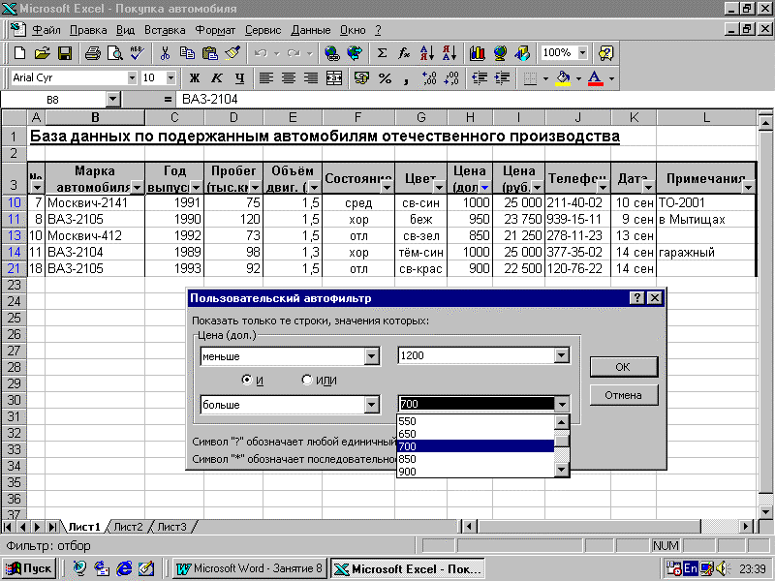Click the dialog's help question-mark button
The width and height of the screenshot is (775, 581).
pos(636,298)
